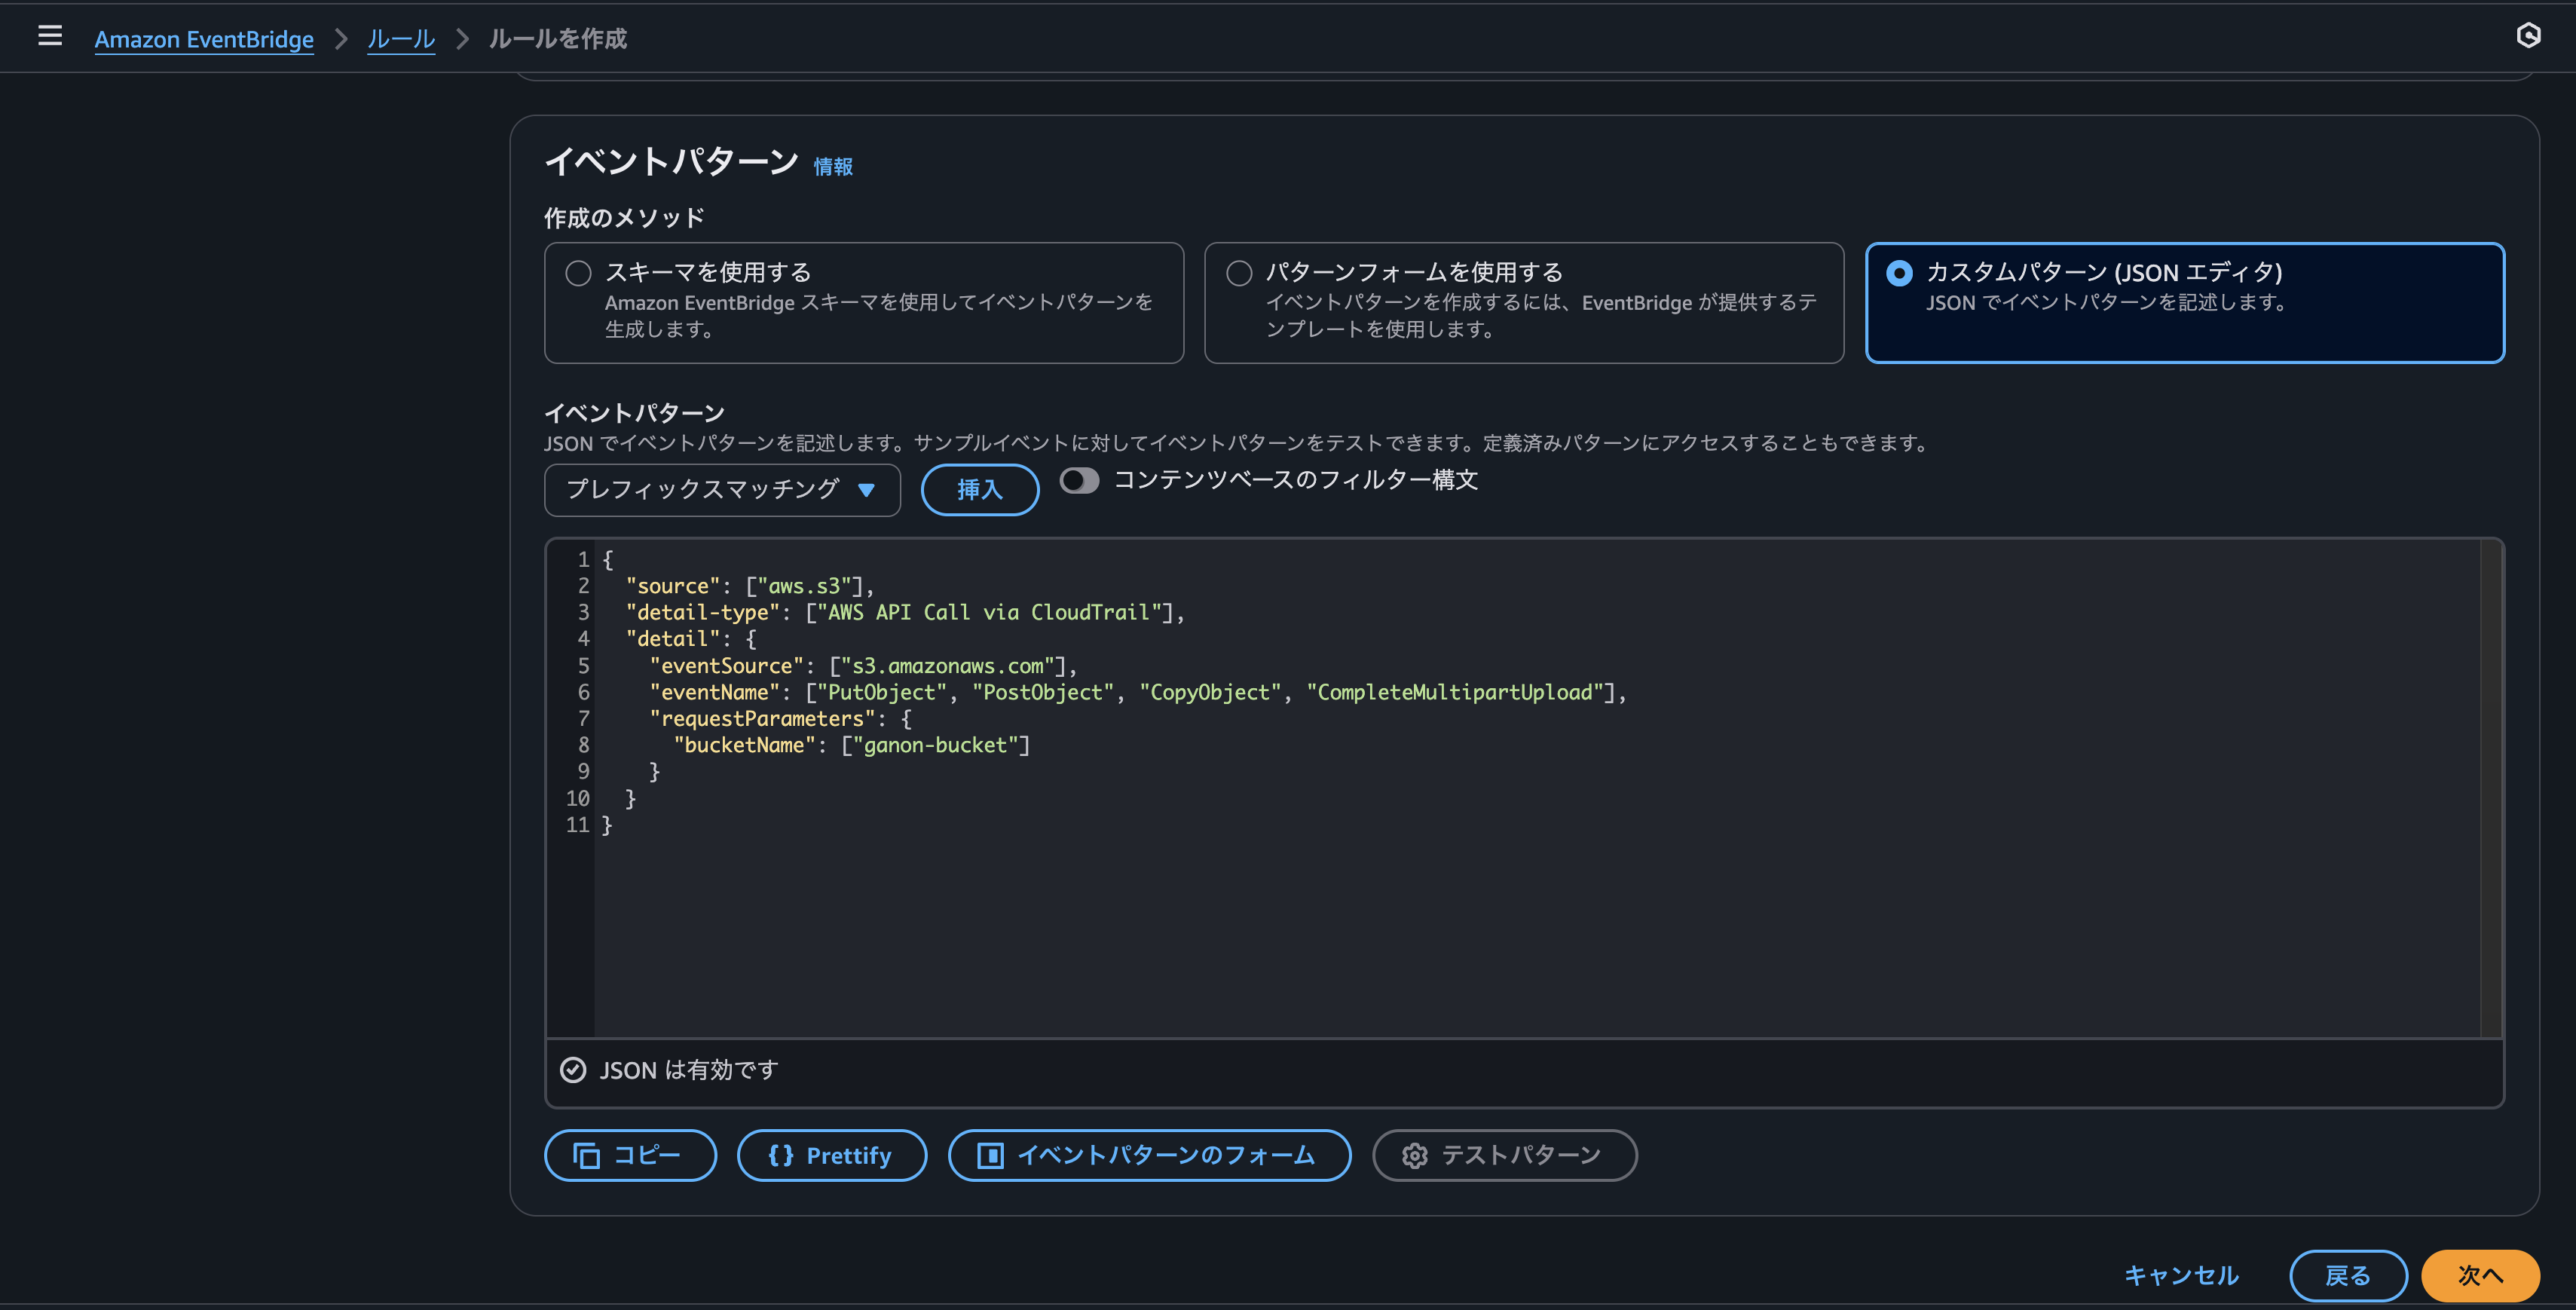Select スキーマを使用する radio option
2576x1310 pixels.
578,273
